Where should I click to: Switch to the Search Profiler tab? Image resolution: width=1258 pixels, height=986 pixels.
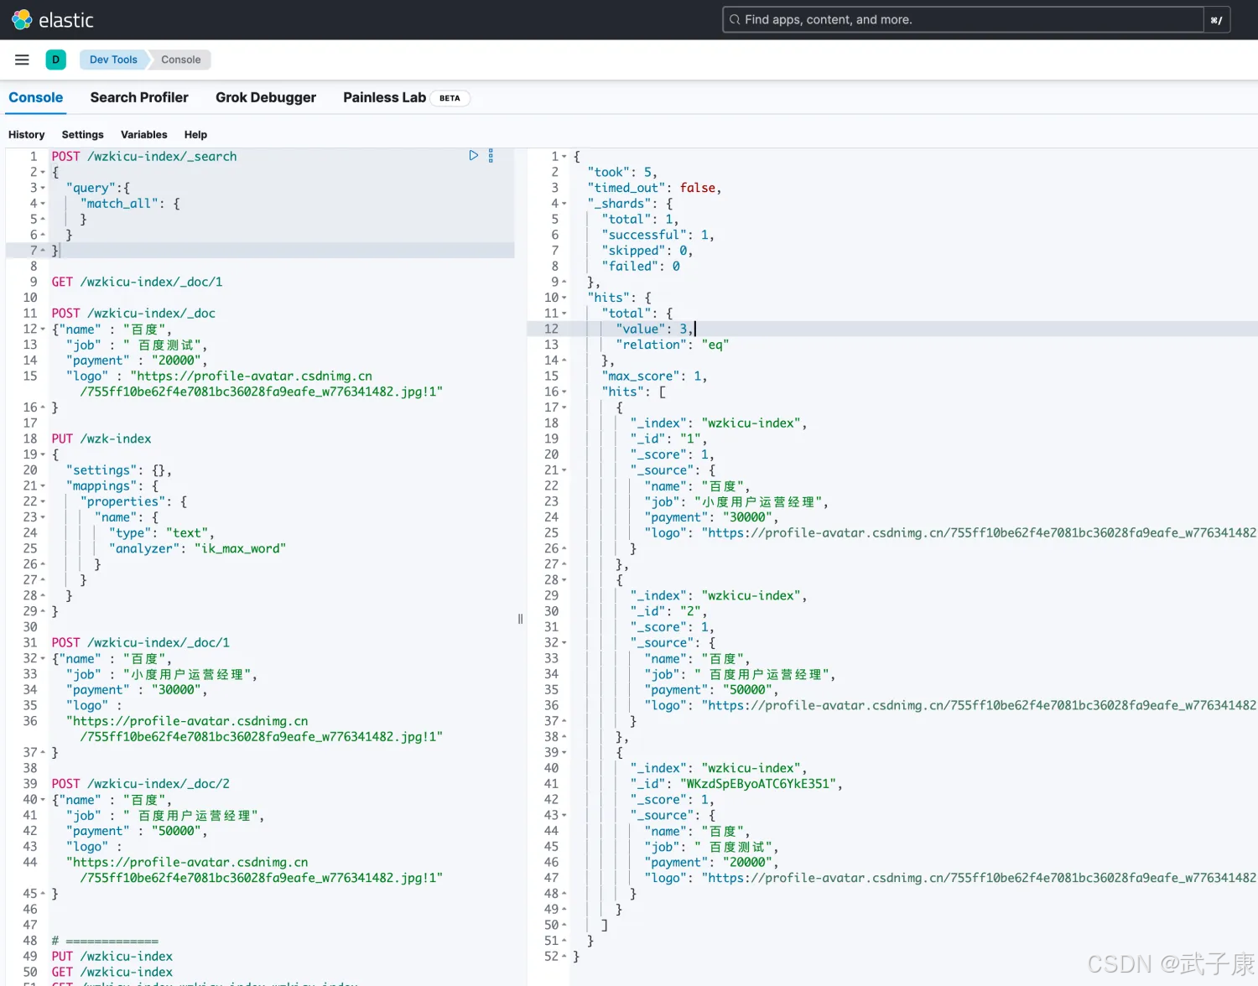click(x=139, y=97)
